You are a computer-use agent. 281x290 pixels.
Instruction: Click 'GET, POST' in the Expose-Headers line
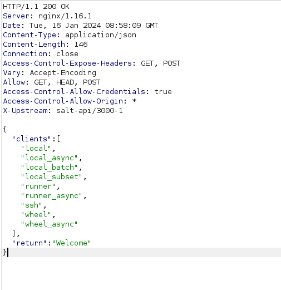[160, 63]
